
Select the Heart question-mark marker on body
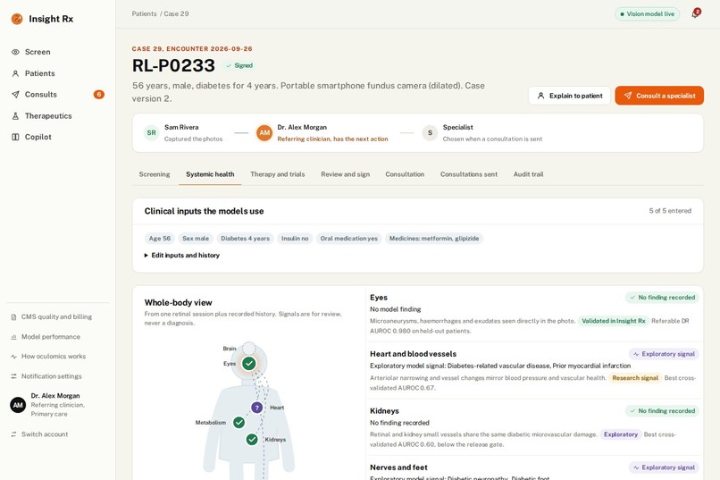click(256, 408)
